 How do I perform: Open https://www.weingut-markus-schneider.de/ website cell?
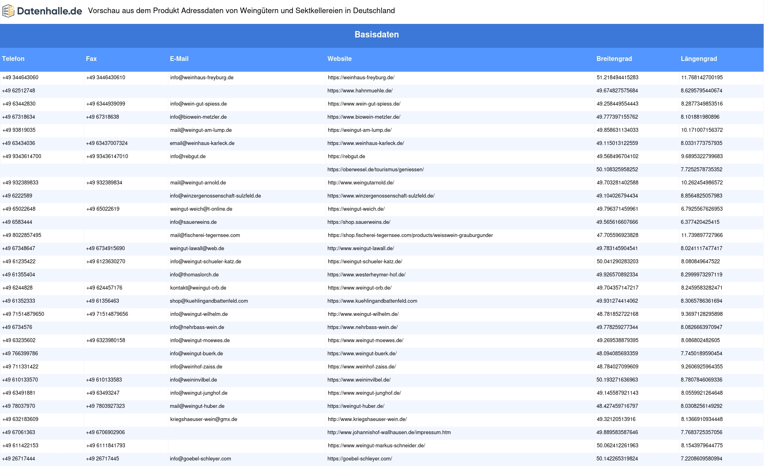point(376,446)
